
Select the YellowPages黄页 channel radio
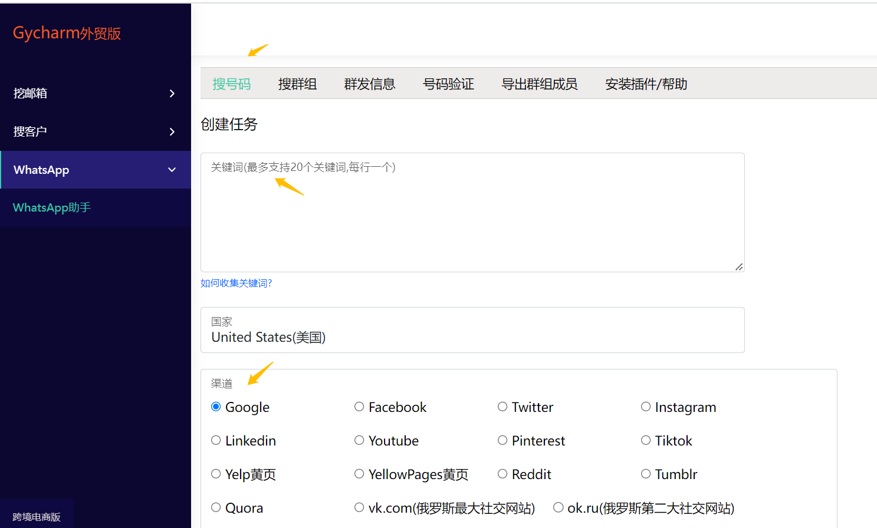pyautogui.click(x=359, y=474)
